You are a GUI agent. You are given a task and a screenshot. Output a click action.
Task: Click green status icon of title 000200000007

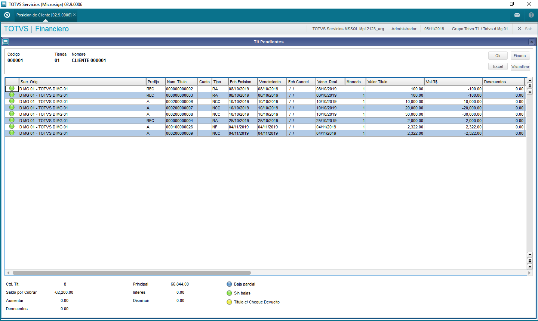[x=12, y=107]
